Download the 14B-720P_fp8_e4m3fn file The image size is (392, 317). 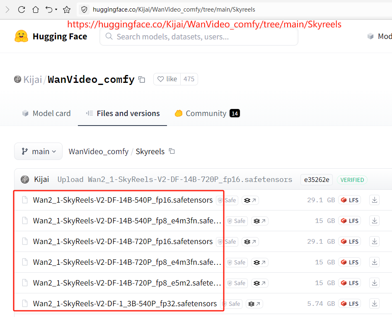pyautogui.click(x=374, y=262)
